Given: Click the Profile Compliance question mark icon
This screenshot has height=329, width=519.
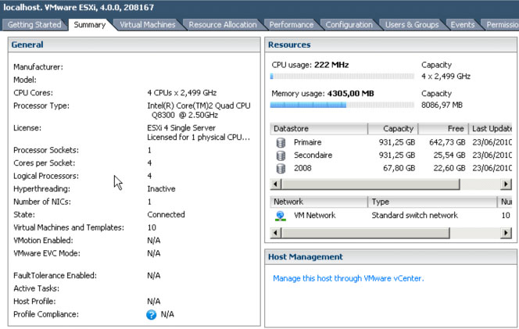Looking at the screenshot, I should click(x=152, y=314).
